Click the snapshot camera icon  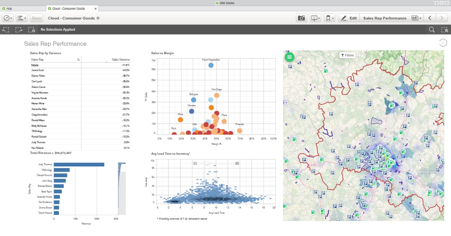[x=301, y=18]
